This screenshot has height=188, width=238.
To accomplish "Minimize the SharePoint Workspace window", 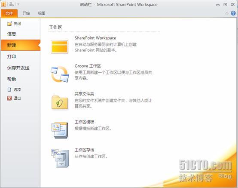I will tap(218, 5).
